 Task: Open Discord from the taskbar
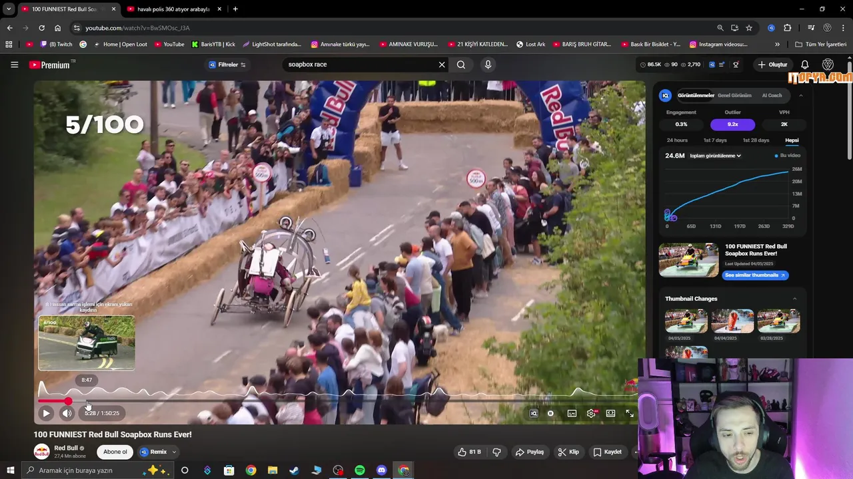pos(382,470)
